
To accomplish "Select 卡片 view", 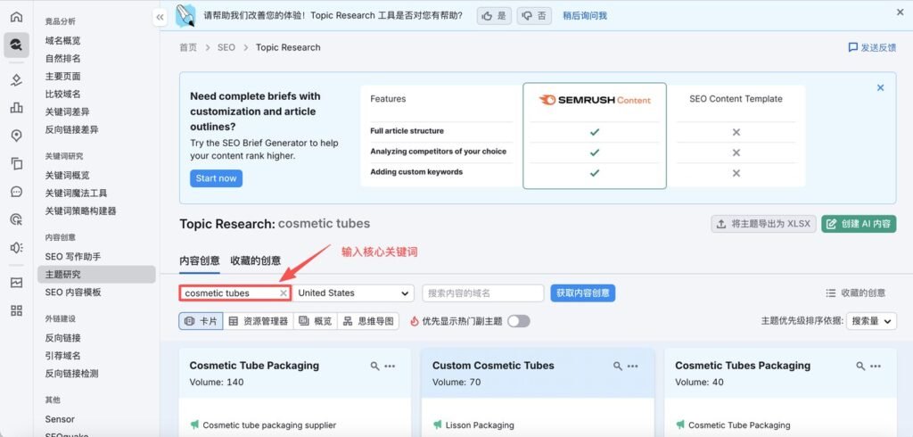I will point(201,321).
